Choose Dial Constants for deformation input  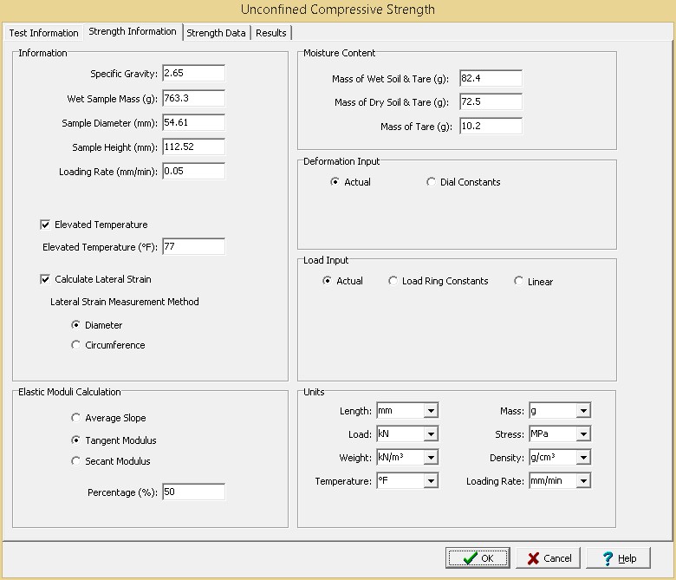pyautogui.click(x=432, y=182)
